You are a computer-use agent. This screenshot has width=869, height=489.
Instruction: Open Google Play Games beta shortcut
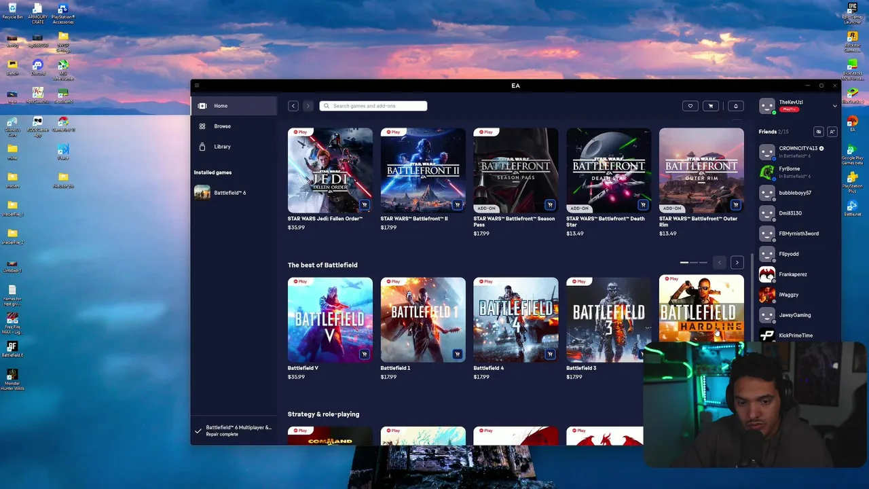[x=853, y=153]
